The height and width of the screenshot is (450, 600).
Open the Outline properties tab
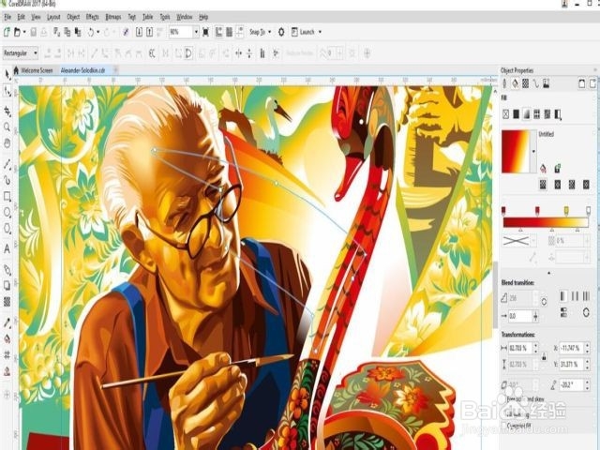click(505, 83)
